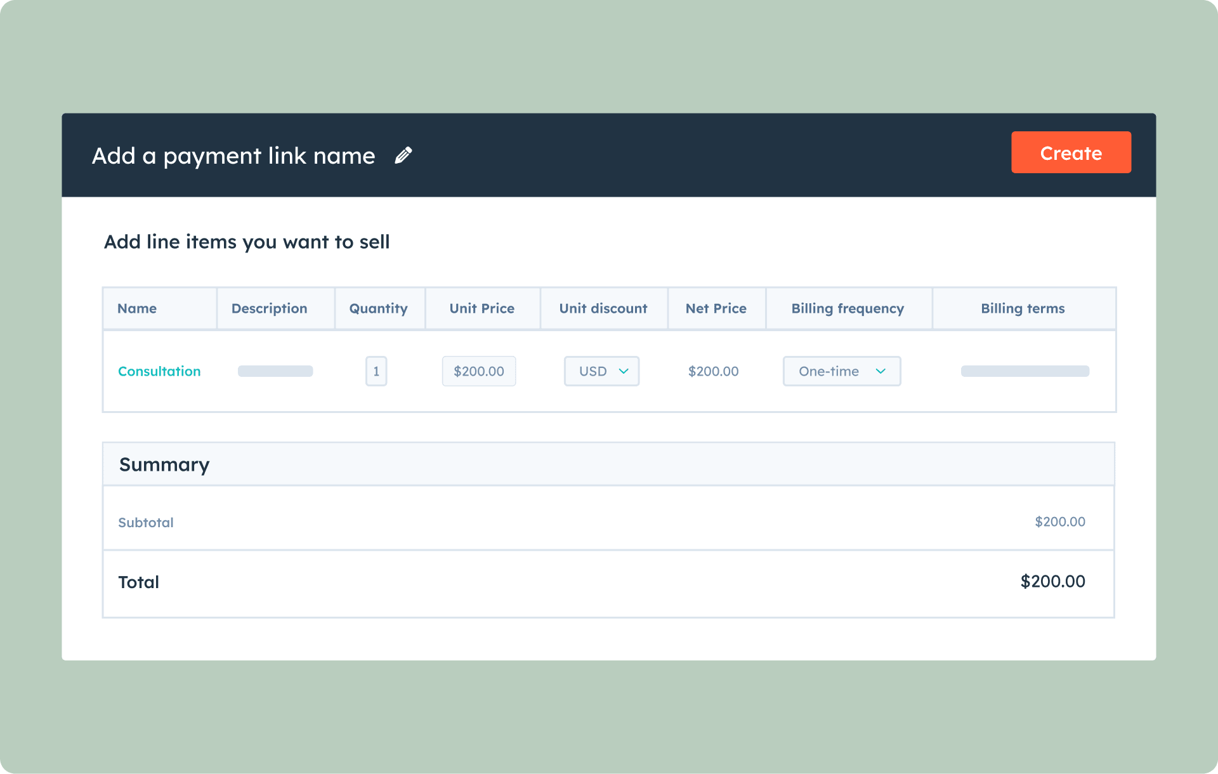The width and height of the screenshot is (1218, 774).
Task: Click the Billing terms column header
Action: (x=1023, y=308)
